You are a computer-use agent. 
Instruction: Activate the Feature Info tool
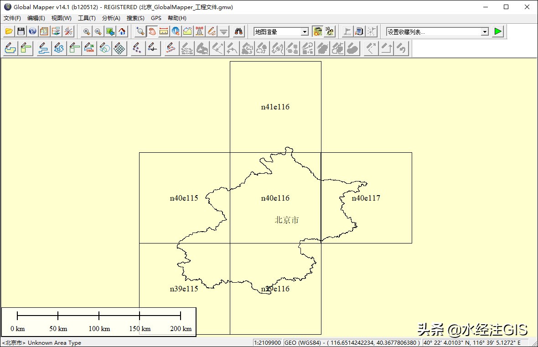click(176, 31)
